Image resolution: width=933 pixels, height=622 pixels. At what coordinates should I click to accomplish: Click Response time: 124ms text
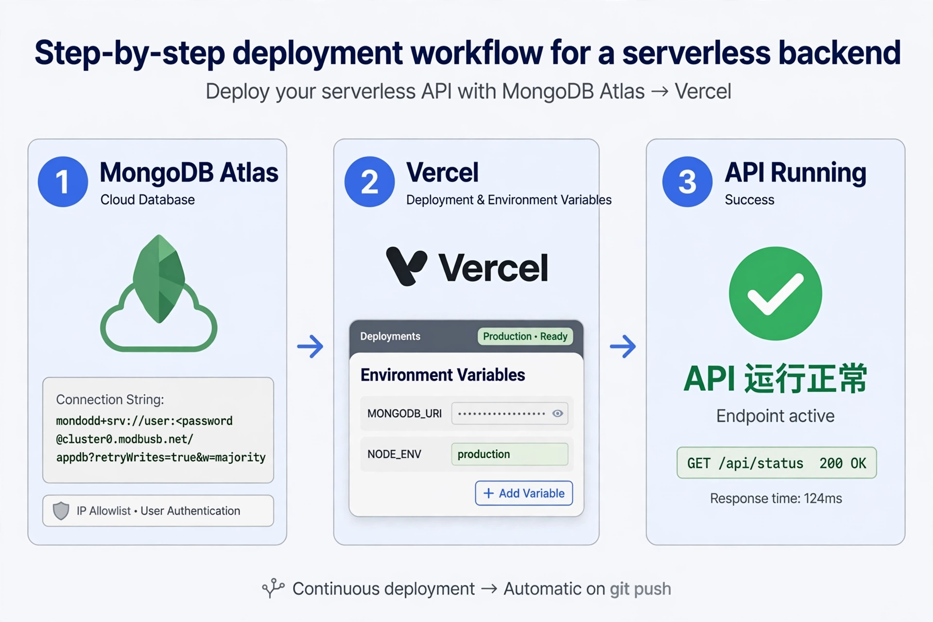pos(776,499)
